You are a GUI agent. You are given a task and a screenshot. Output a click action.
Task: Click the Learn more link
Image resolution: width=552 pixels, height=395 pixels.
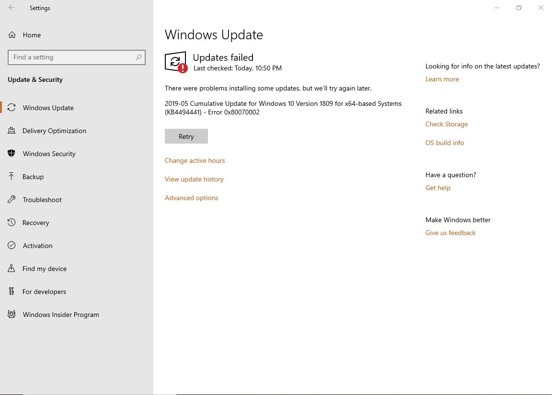point(442,79)
